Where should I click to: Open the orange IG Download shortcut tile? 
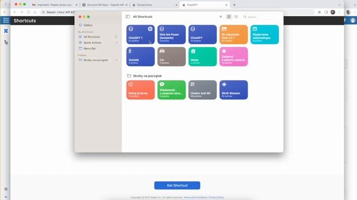click(x=234, y=34)
